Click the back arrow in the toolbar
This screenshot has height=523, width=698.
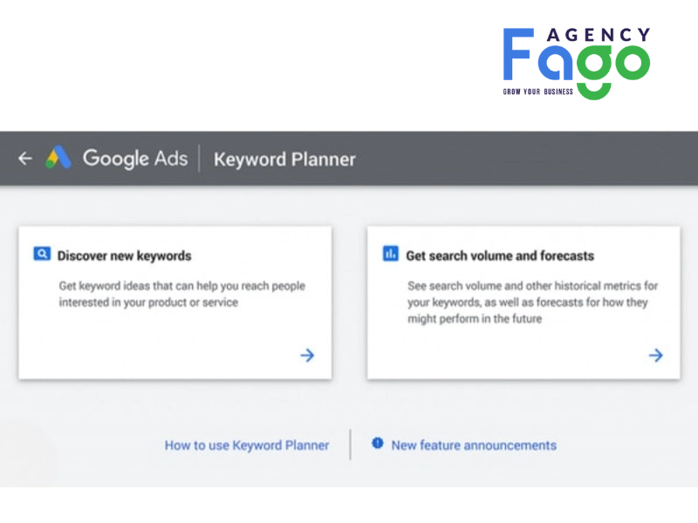pos(24,159)
